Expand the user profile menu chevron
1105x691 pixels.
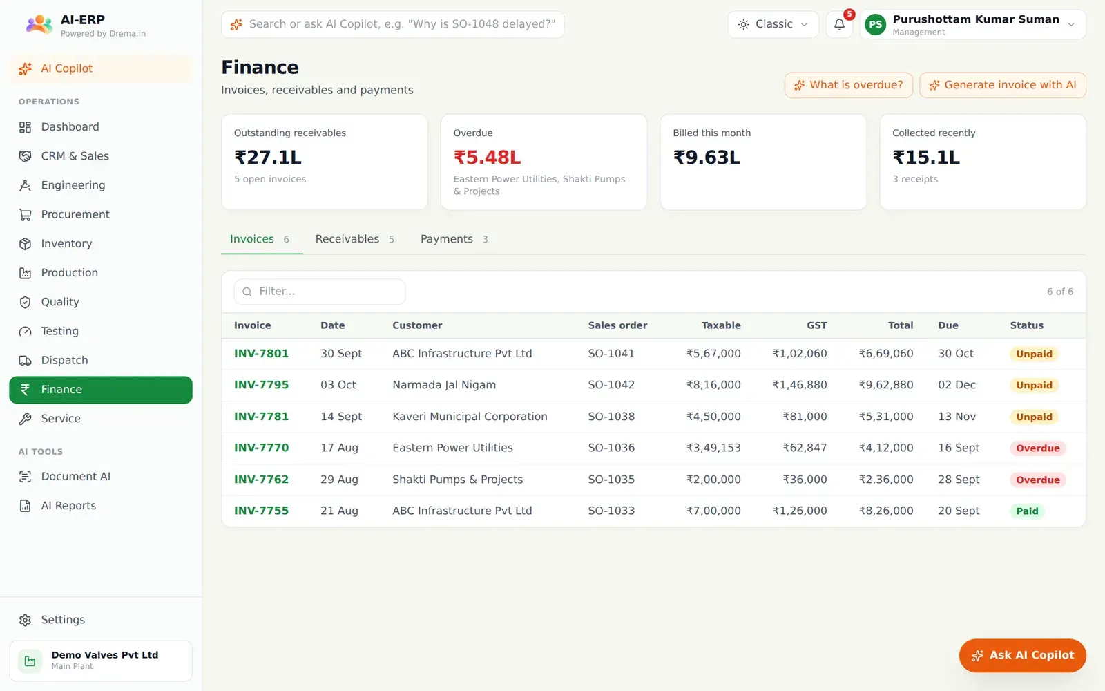click(1071, 24)
